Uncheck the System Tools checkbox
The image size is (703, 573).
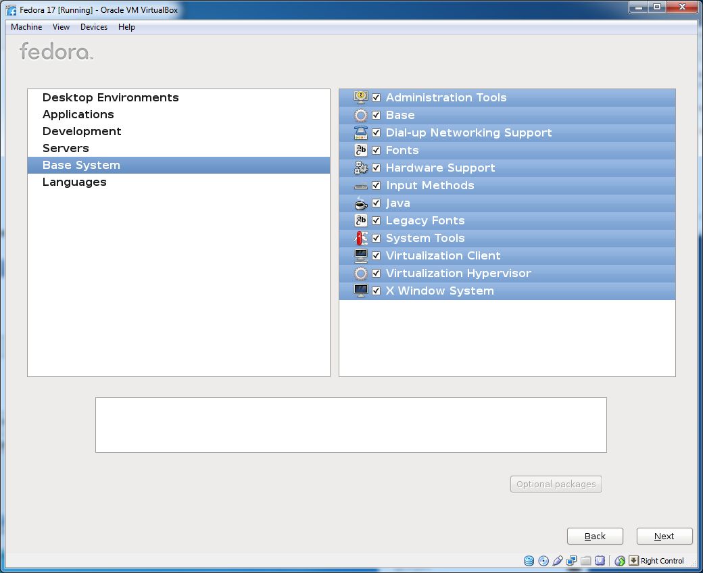pos(376,238)
